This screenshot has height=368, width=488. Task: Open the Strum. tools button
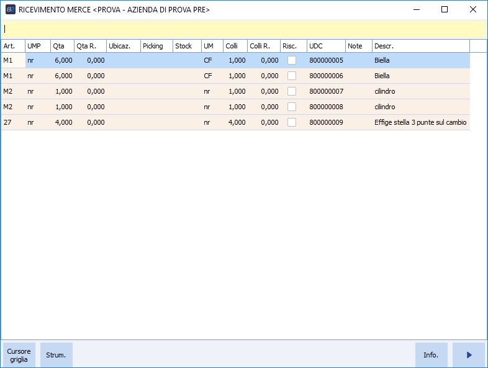[x=56, y=355]
